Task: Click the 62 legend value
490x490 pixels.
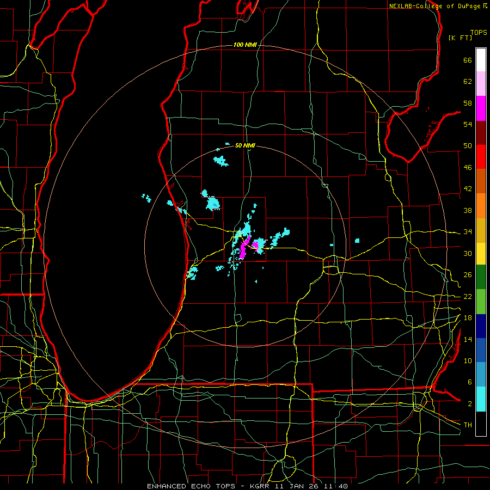Action: (468, 82)
